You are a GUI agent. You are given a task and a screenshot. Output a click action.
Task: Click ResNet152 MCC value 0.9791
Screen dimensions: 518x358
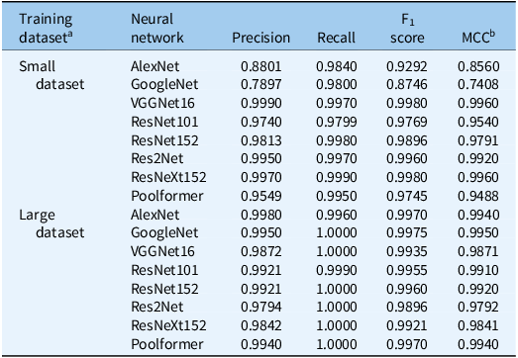click(x=478, y=140)
